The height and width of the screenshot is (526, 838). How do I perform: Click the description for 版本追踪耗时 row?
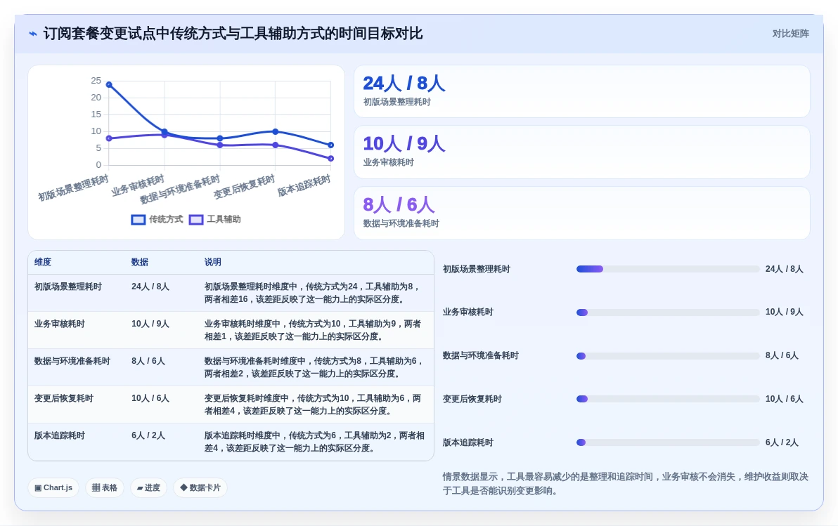tap(314, 442)
